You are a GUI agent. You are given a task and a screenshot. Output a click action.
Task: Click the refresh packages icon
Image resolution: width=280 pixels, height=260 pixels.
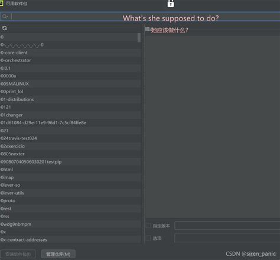coord(5,28)
